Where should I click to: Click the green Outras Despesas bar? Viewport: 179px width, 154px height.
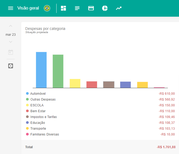tap(58, 71)
